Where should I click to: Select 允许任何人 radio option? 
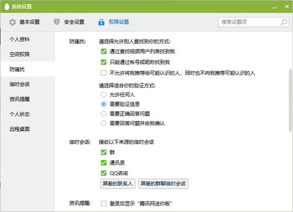(104, 95)
